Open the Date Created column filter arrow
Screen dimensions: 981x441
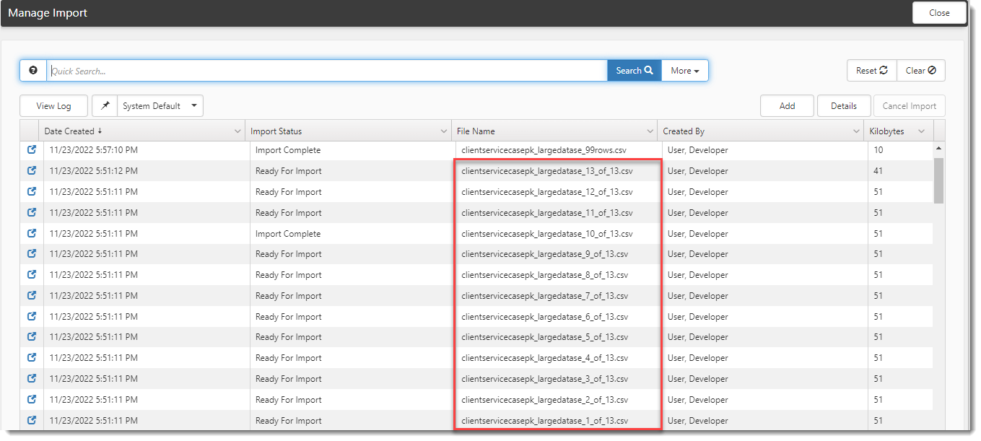[x=238, y=131]
